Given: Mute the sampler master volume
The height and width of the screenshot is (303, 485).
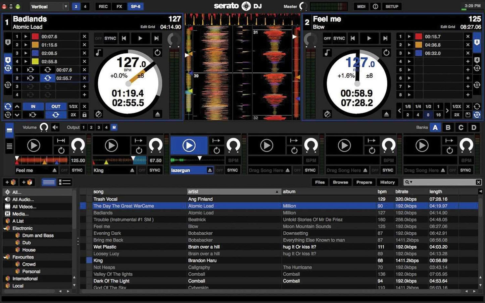Looking at the screenshot, I should [55, 127].
